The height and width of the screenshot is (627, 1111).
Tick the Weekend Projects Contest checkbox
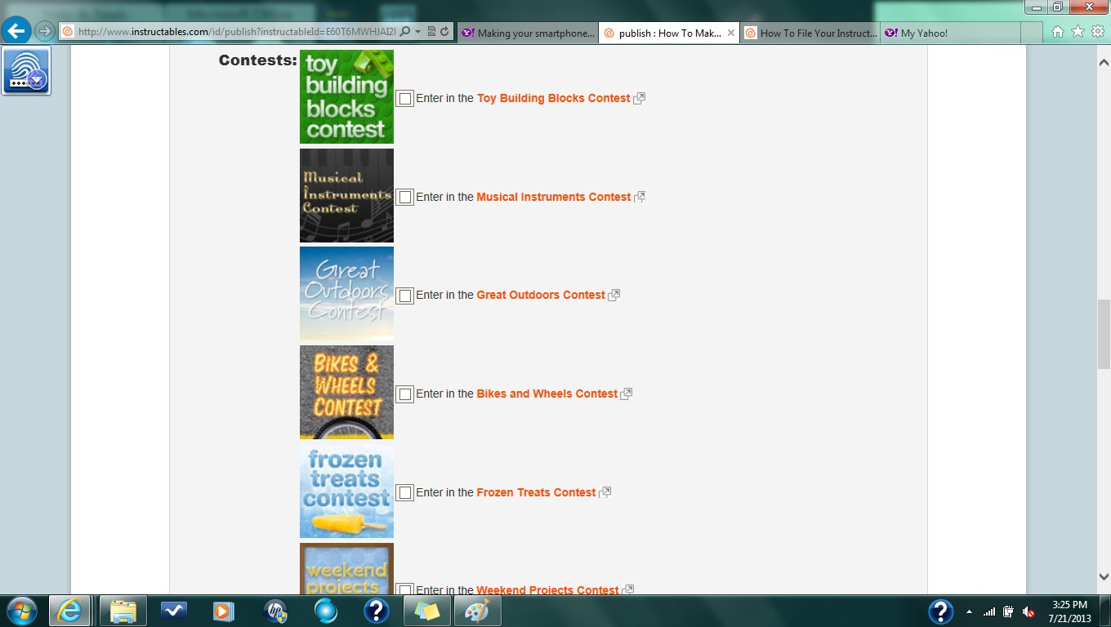click(404, 589)
